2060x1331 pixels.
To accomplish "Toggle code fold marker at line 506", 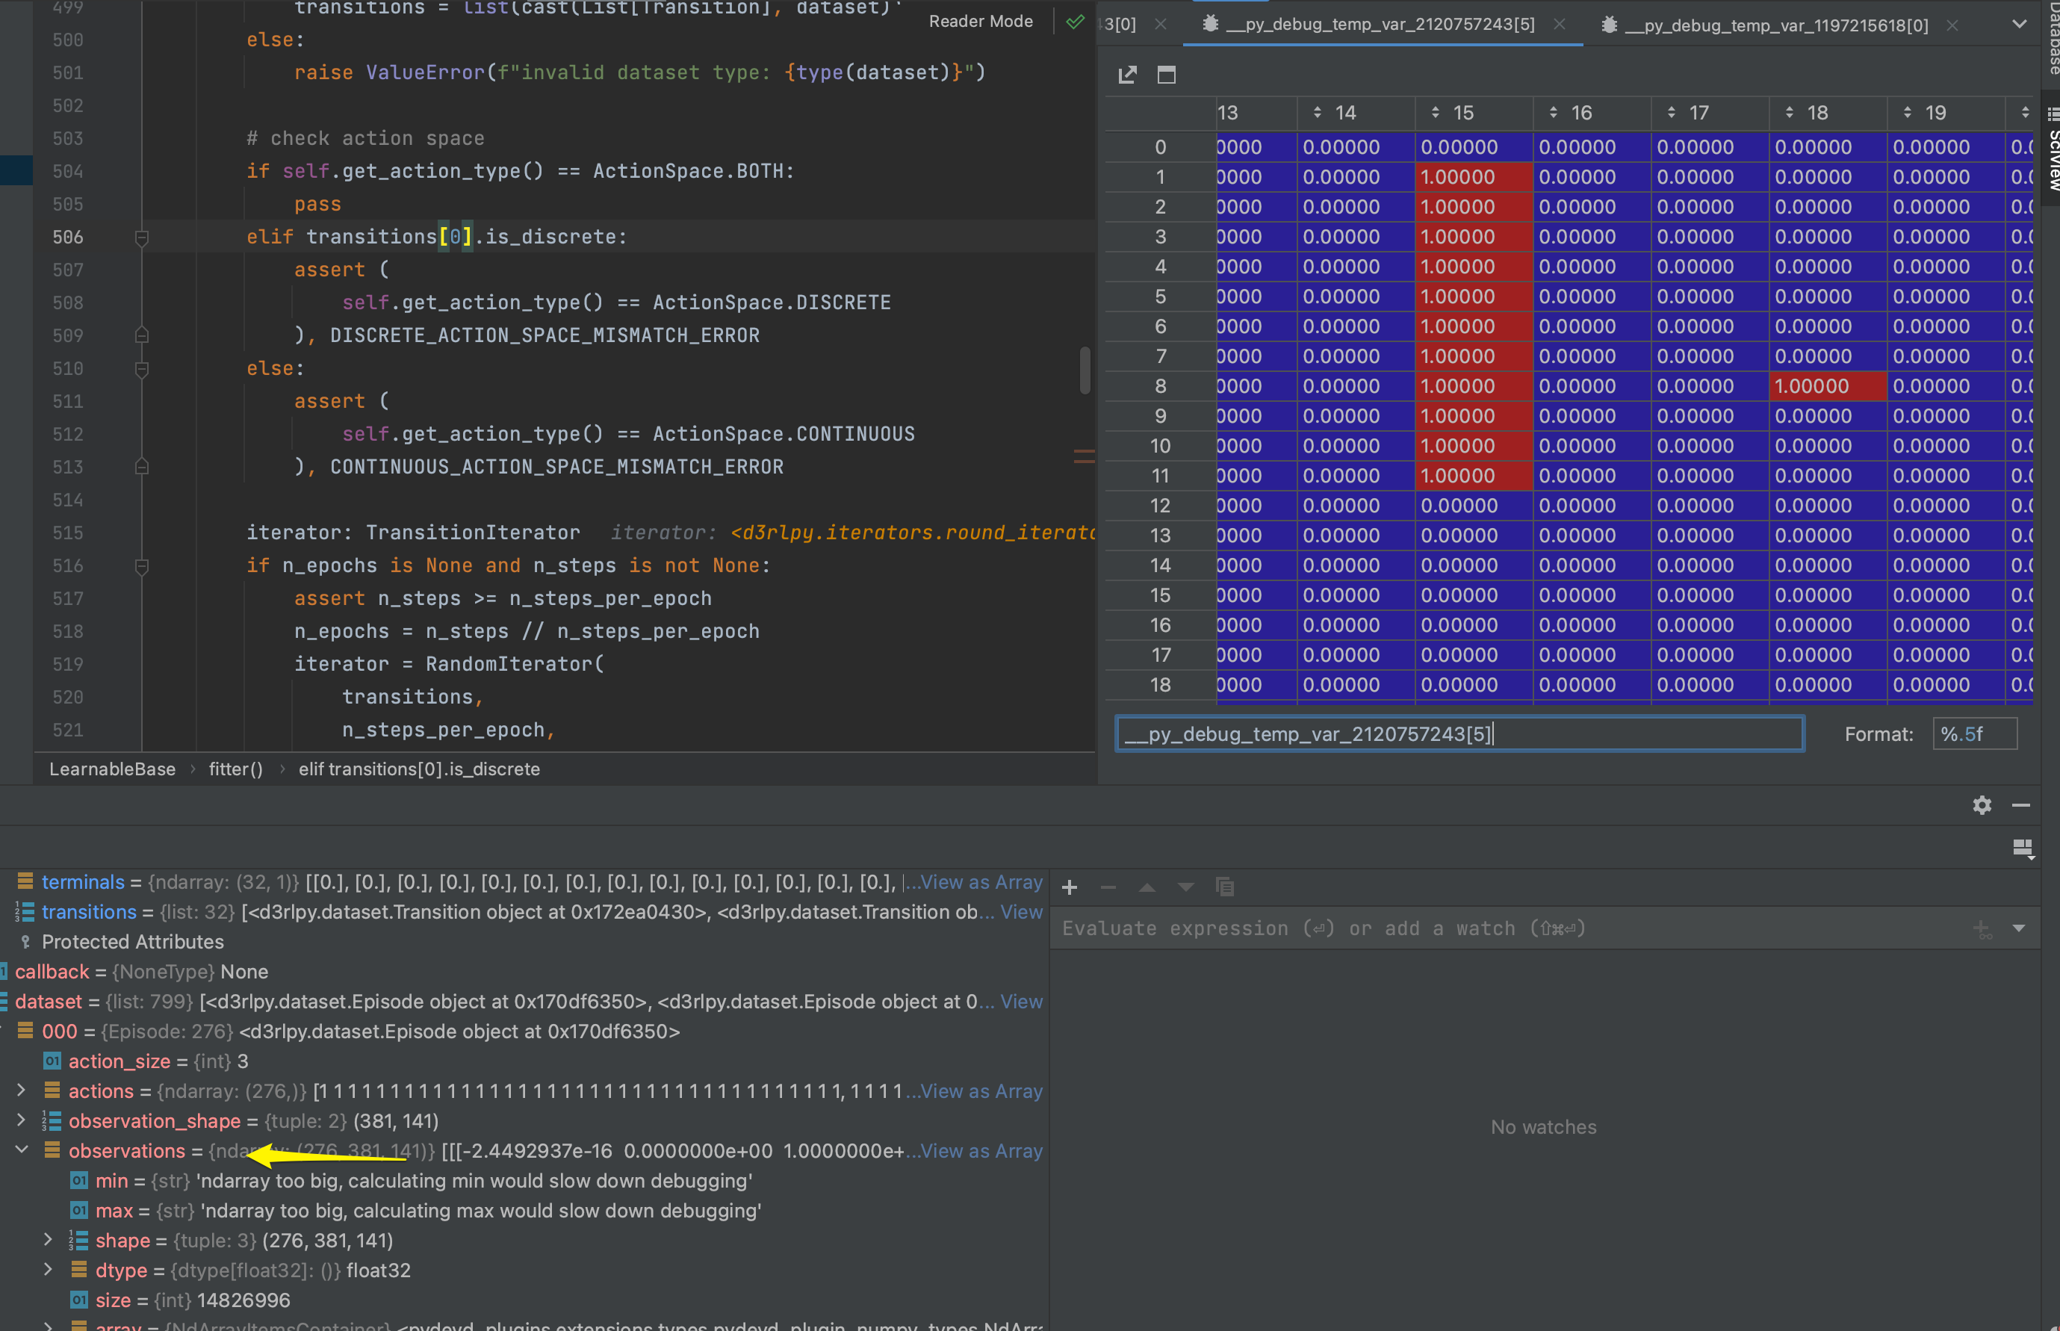I will [x=142, y=237].
